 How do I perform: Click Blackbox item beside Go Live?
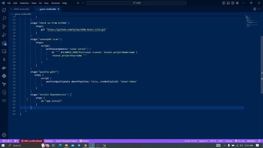251,141
